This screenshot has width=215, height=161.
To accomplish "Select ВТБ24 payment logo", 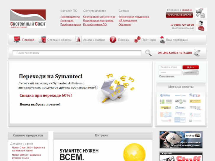I will pyautogui.click(x=195, y=95).
